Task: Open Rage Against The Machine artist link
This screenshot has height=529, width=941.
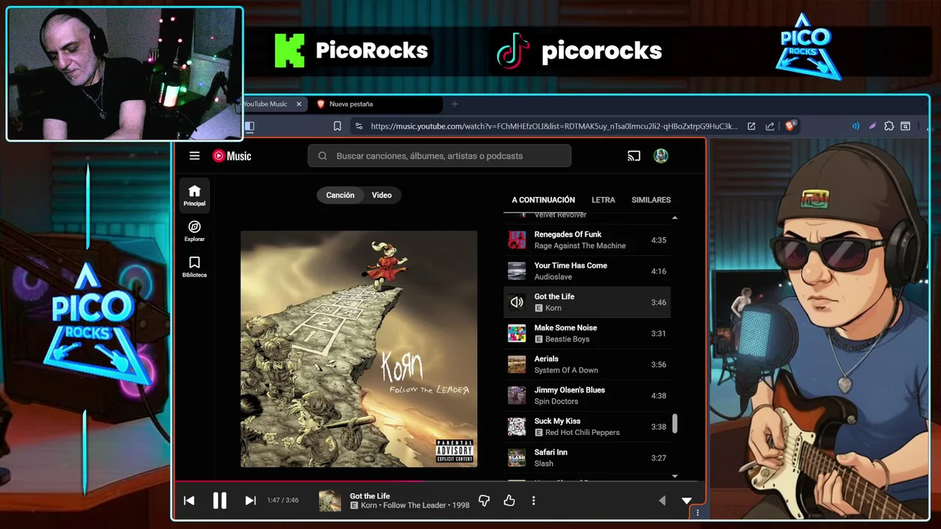Action: [x=580, y=246]
